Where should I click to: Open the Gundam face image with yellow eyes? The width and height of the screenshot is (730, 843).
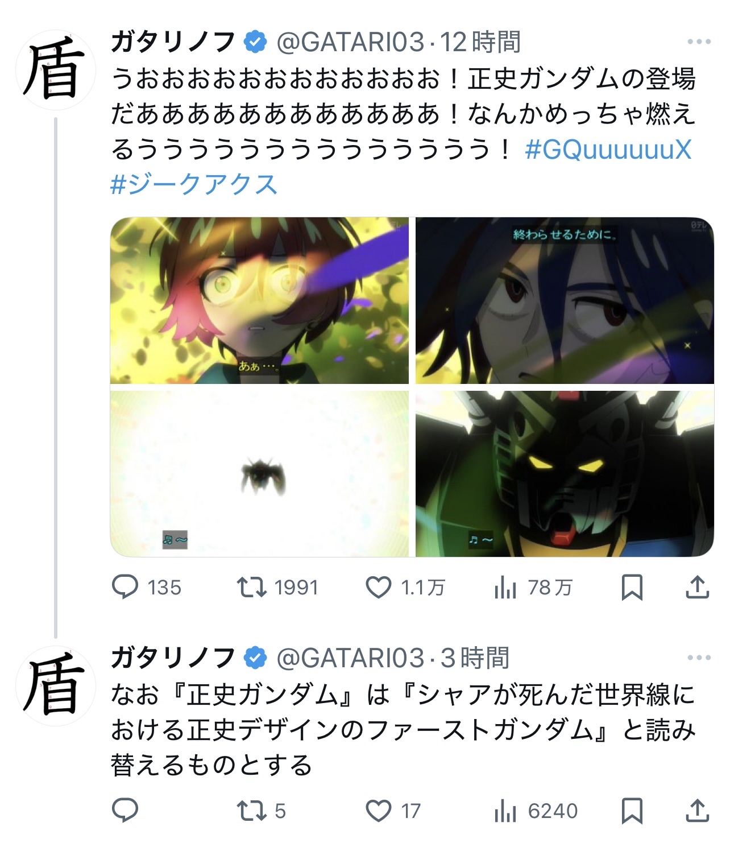[x=565, y=474]
